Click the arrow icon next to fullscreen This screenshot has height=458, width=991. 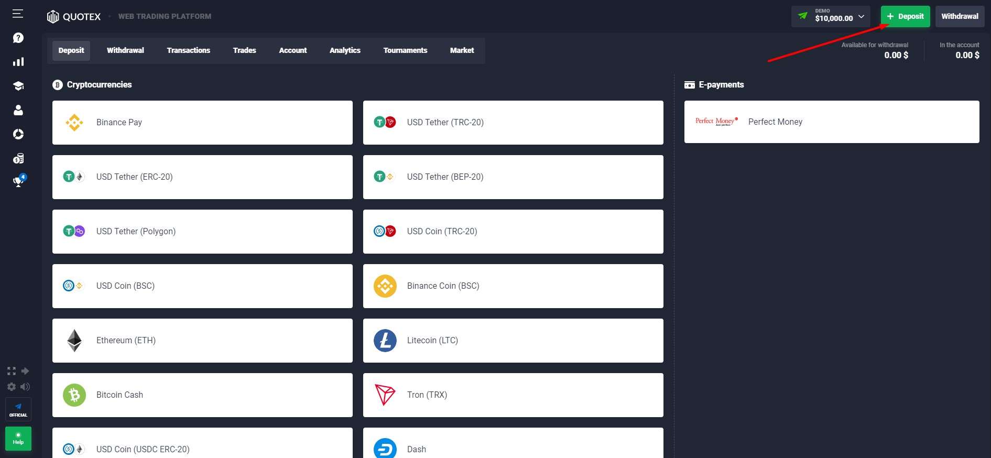click(25, 371)
